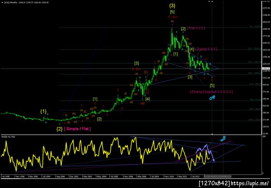Select the orange (b) label near 2008 candles
The height and width of the screenshot is (188, 271).
[146, 72]
